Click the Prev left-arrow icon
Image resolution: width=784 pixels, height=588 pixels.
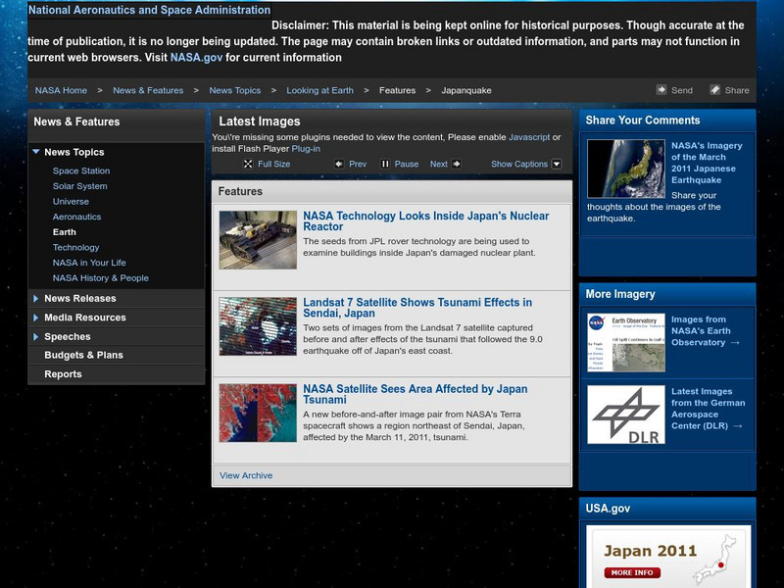tap(339, 164)
